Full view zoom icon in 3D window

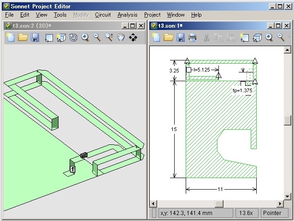109,37
